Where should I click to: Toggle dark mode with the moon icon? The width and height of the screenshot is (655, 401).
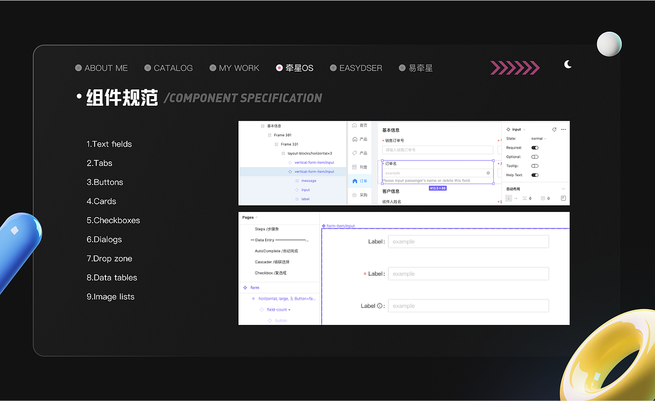click(567, 64)
